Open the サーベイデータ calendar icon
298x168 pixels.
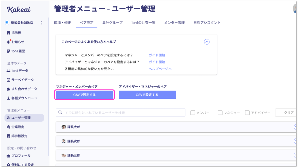(x=8, y=80)
